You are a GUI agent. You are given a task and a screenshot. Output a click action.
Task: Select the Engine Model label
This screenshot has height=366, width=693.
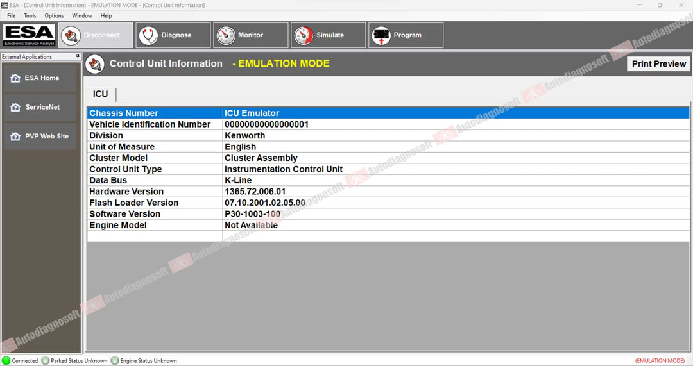click(118, 225)
